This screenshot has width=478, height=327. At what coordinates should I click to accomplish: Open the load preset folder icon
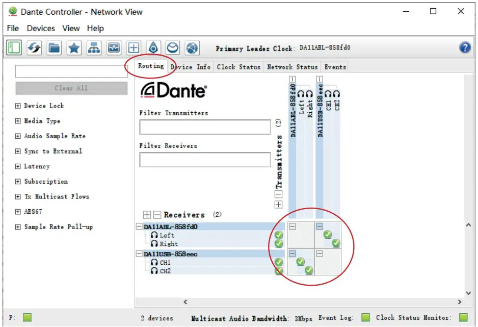(54, 48)
